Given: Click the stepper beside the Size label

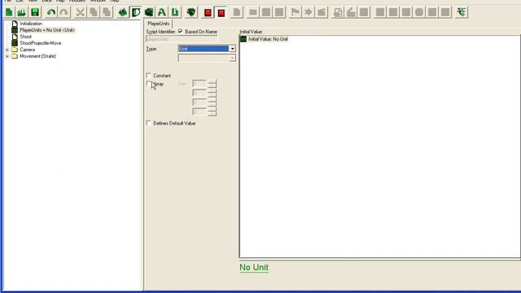Looking at the screenshot, I should pos(212,84).
